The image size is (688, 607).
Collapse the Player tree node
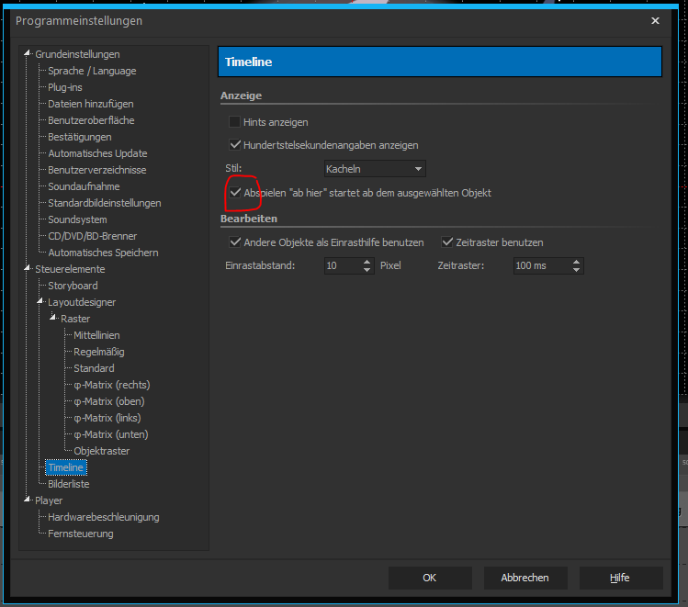click(x=28, y=500)
